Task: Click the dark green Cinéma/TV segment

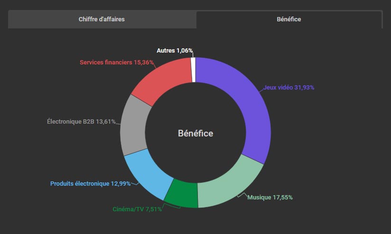Action: click(x=183, y=194)
